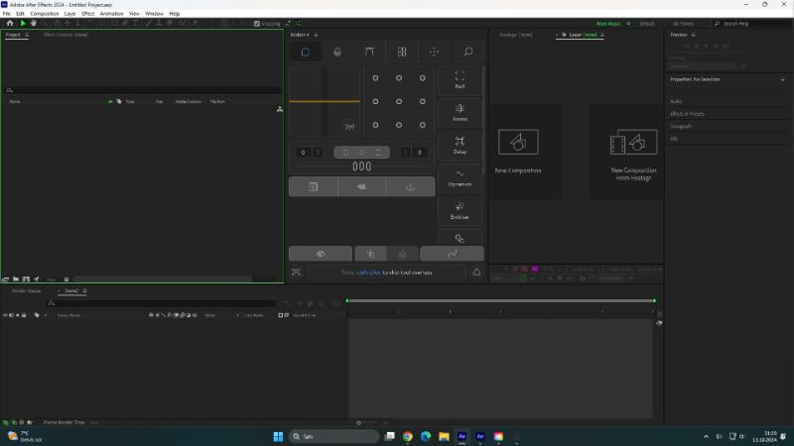Image resolution: width=794 pixels, height=446 pixels.
Task: Click the tool icon below Dynamics
Action: (460, 211)
